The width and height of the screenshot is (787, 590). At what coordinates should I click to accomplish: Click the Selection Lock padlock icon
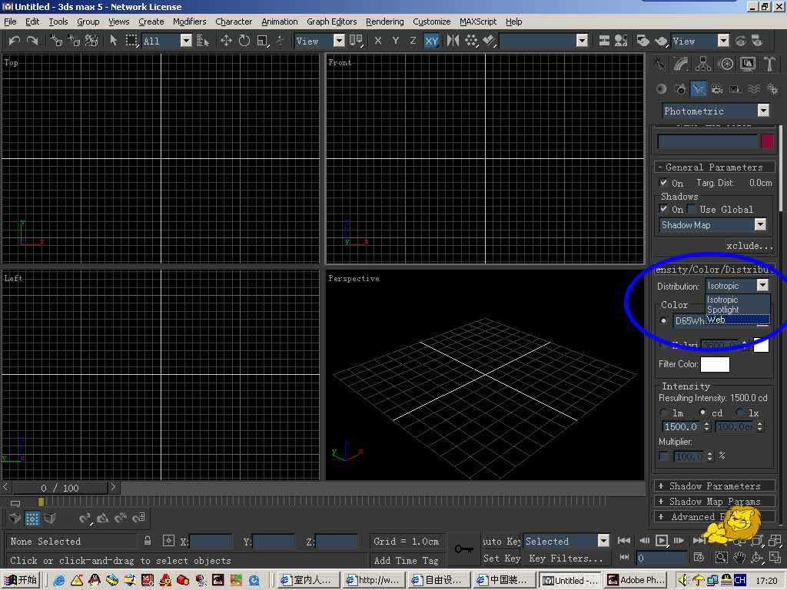148,541
